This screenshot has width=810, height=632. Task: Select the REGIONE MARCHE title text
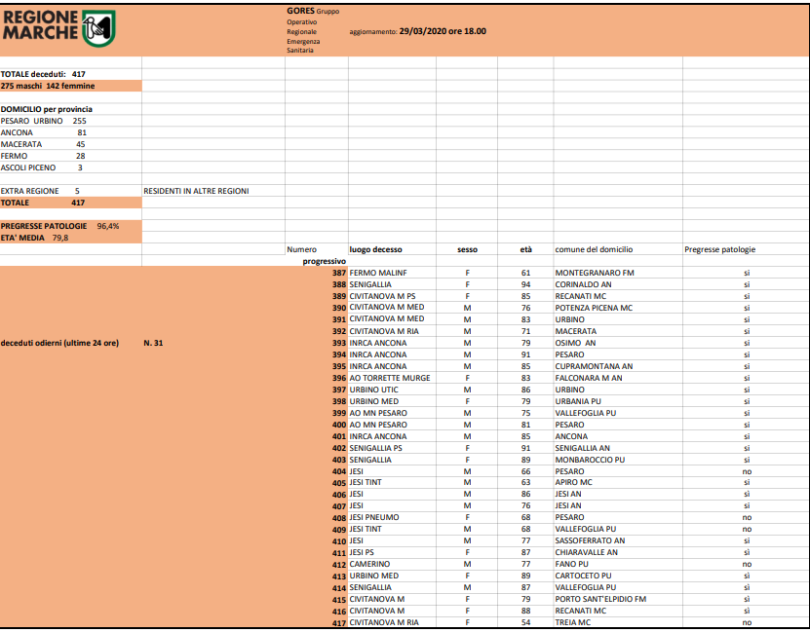(41, 24)
